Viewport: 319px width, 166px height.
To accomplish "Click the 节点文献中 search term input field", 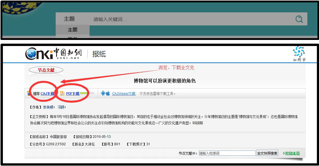I will tap(227, 153).
